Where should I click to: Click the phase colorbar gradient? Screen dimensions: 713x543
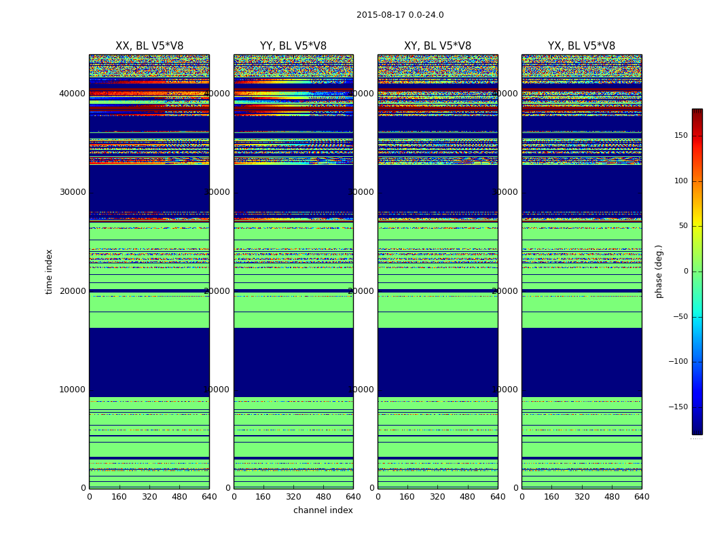(x=697, y=271)
